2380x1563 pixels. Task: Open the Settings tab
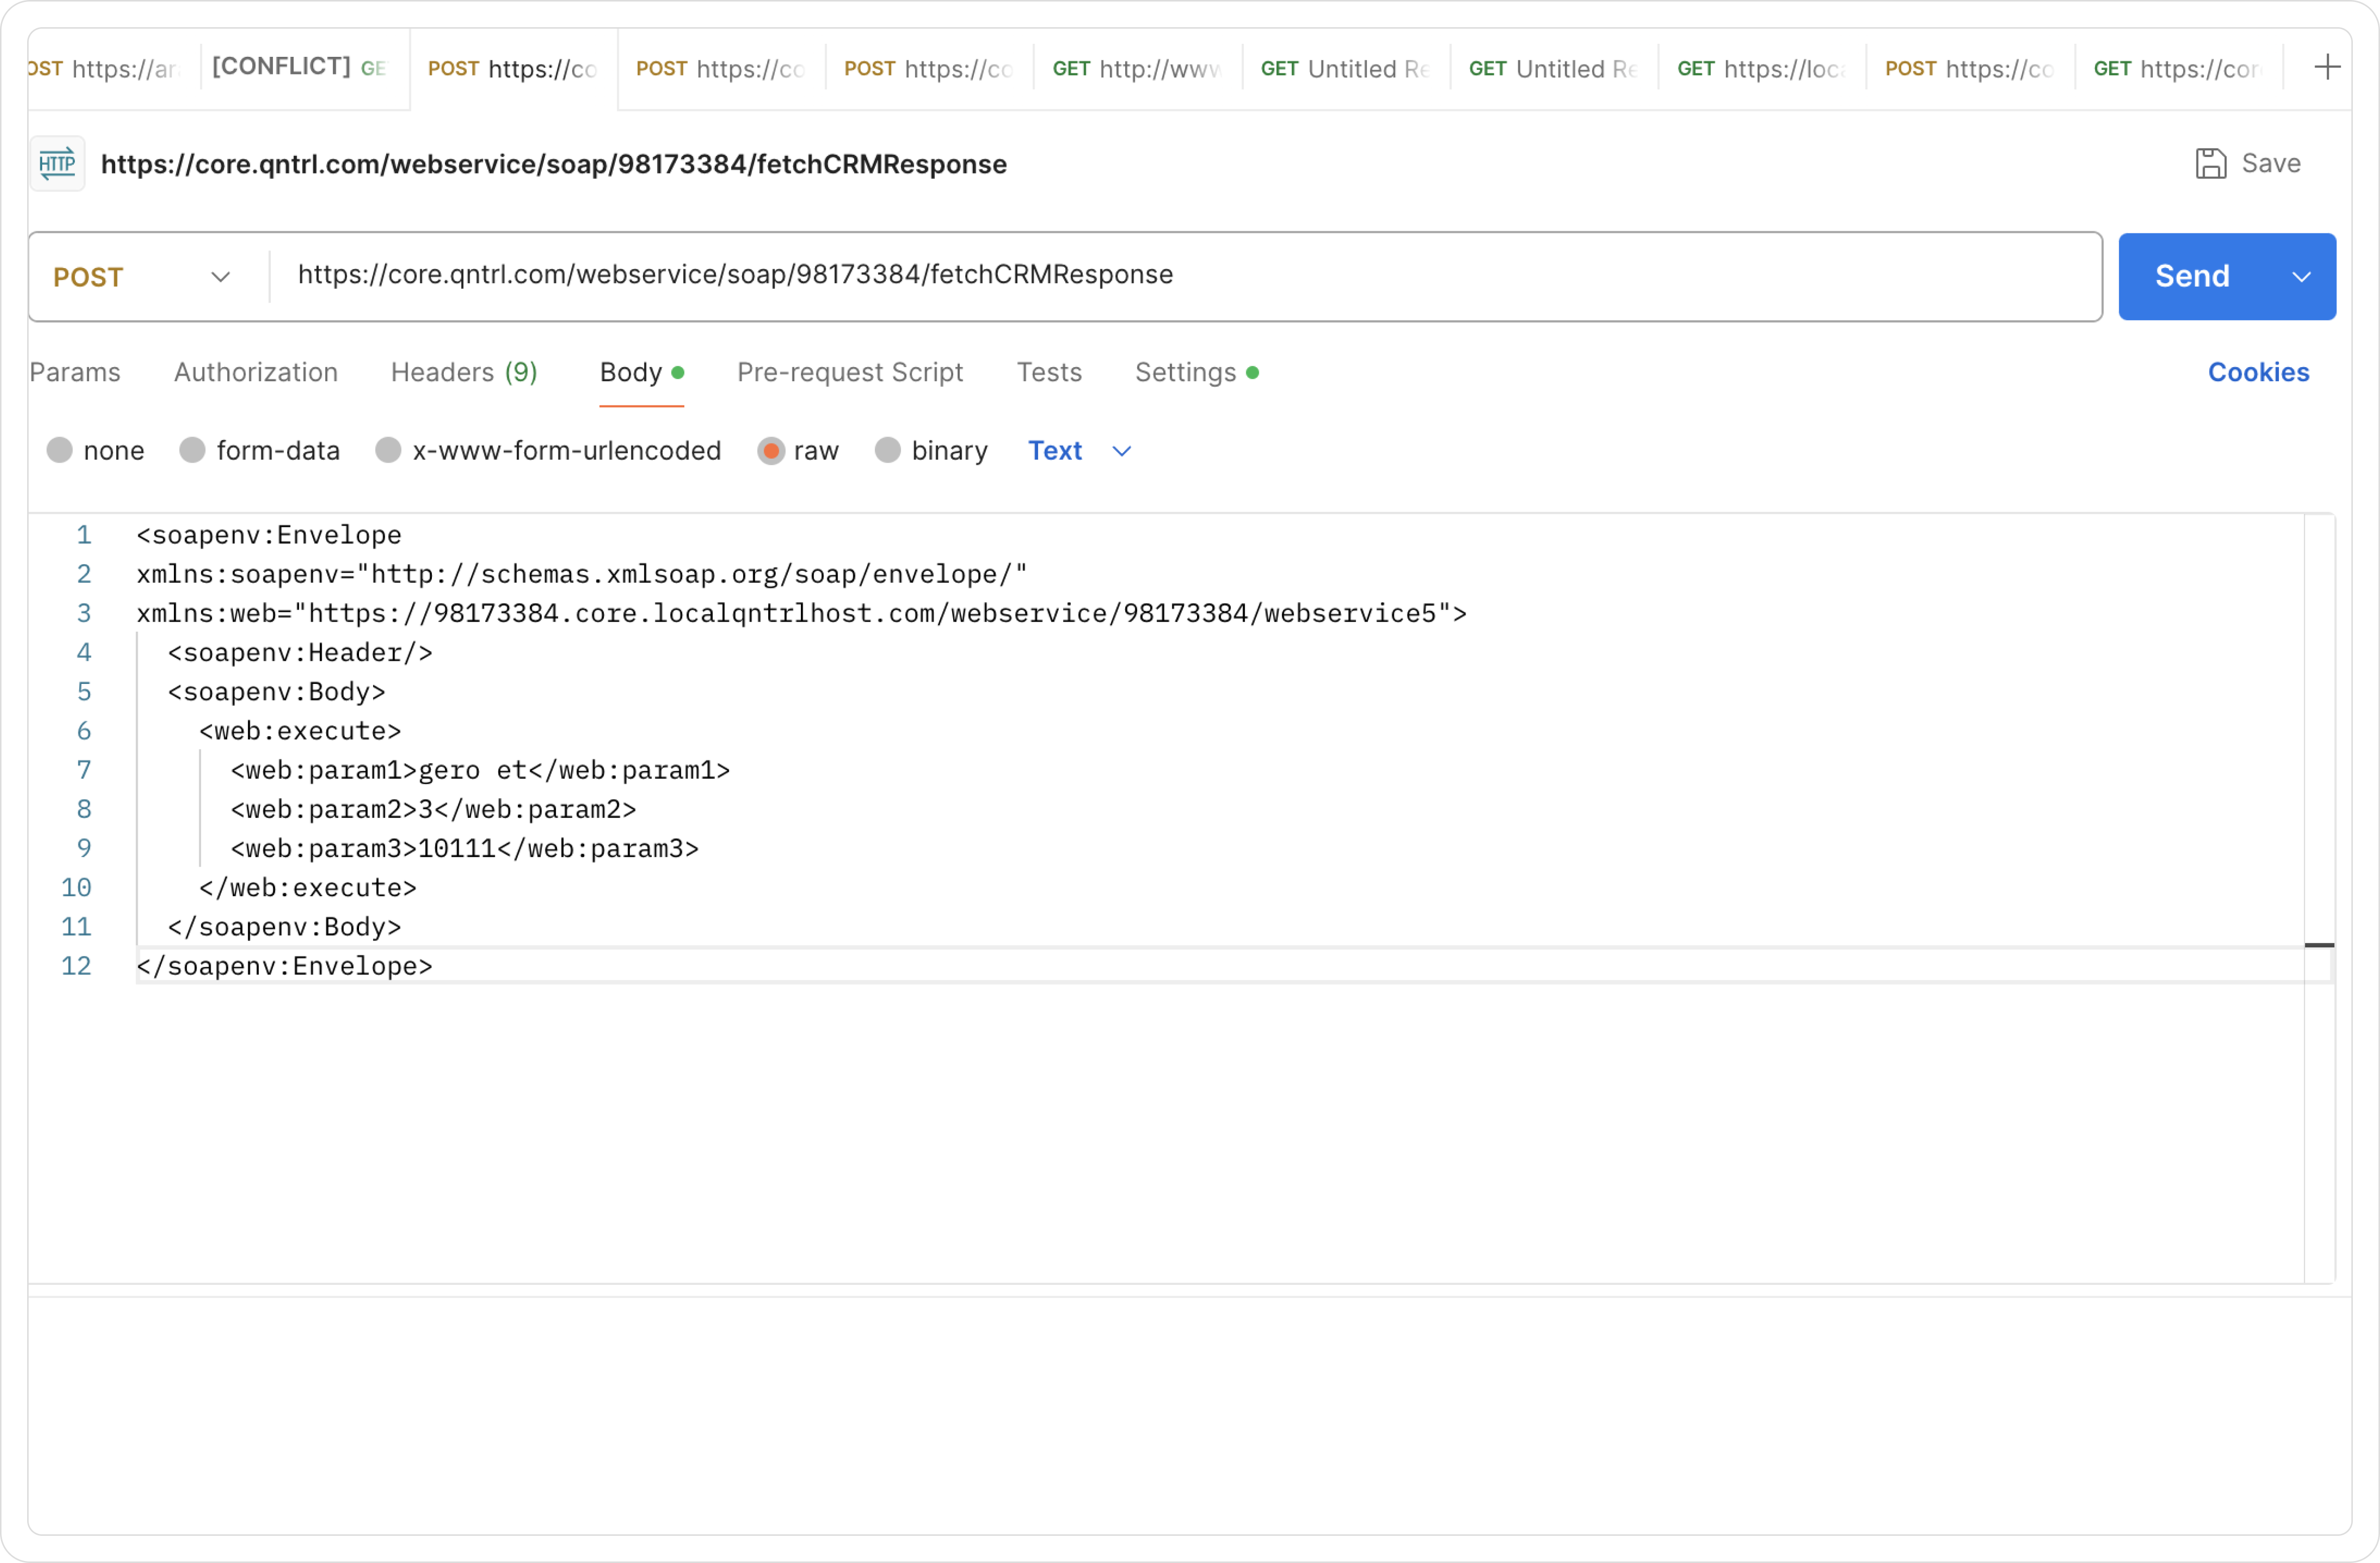coord(1185,372)
